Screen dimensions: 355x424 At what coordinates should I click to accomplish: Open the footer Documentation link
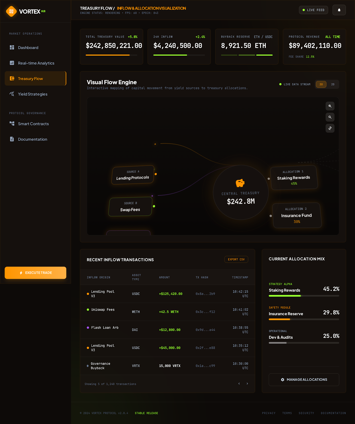click(x=333, y=413)
